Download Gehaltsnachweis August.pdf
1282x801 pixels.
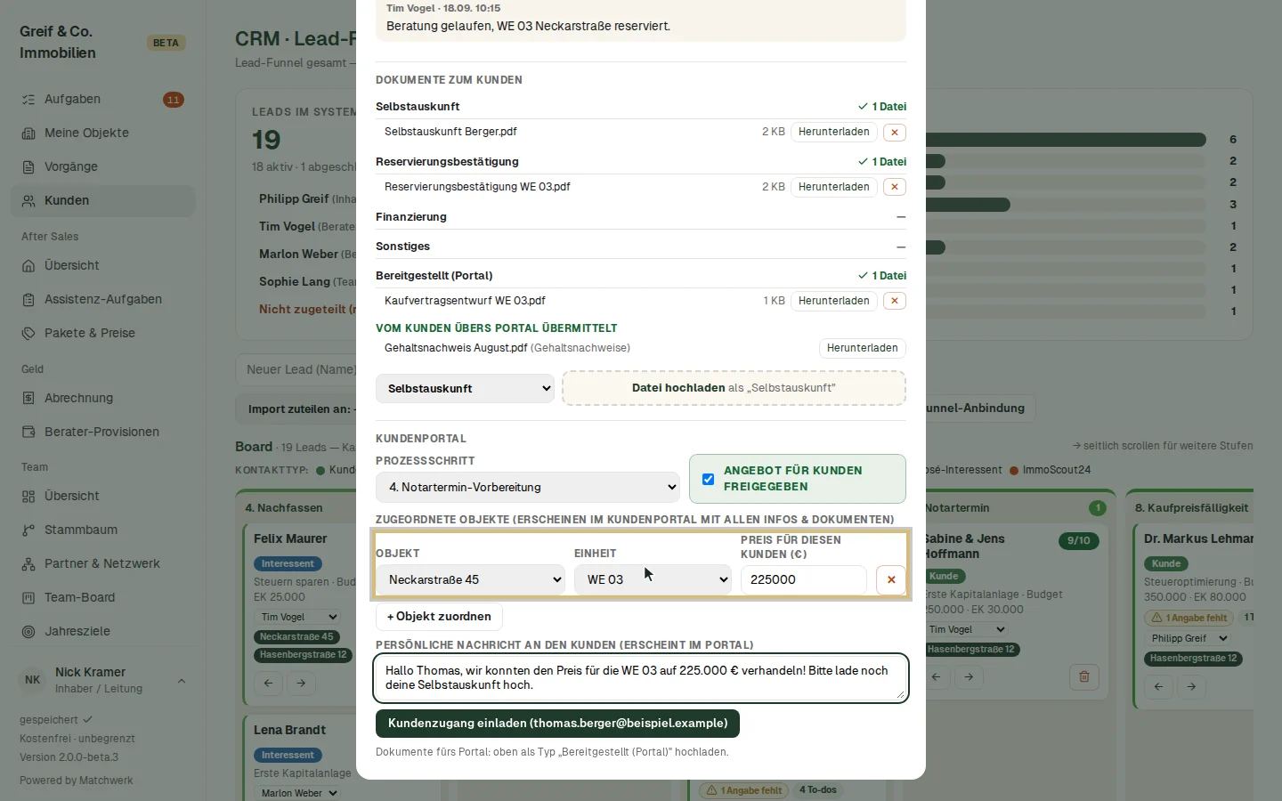pyautogui.click(x=862, y=348)
